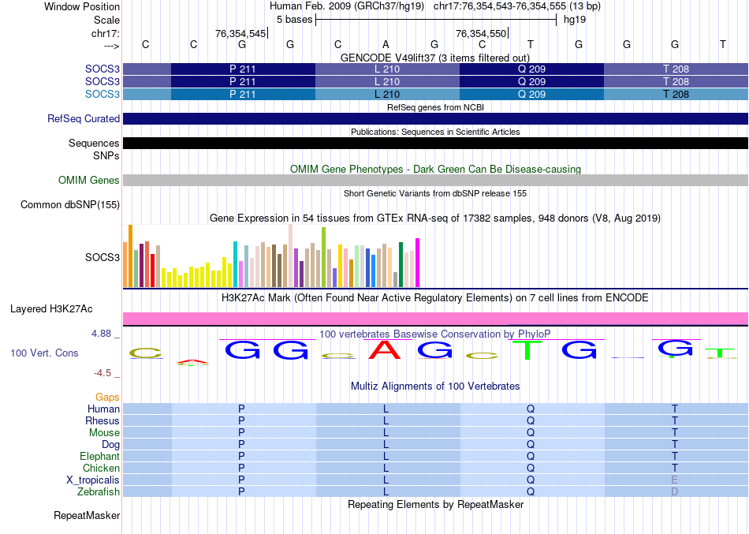Select the light blue SOCS3 transcript label

(x=102, y=94)
